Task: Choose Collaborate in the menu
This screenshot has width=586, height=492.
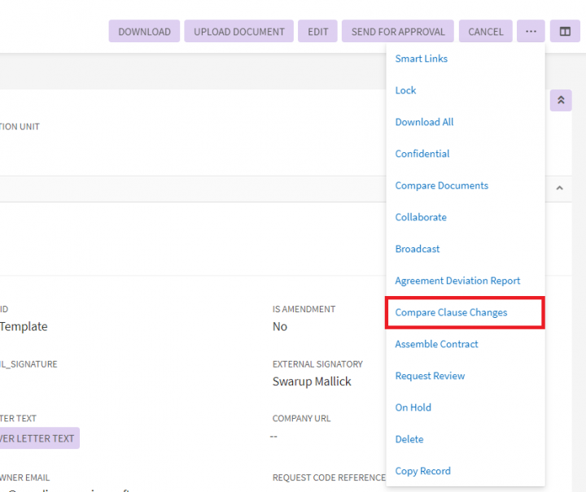Action: coord(421,217)
